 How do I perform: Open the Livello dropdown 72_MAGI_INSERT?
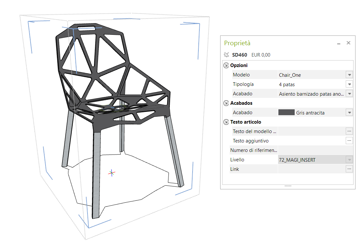(349, 160)
